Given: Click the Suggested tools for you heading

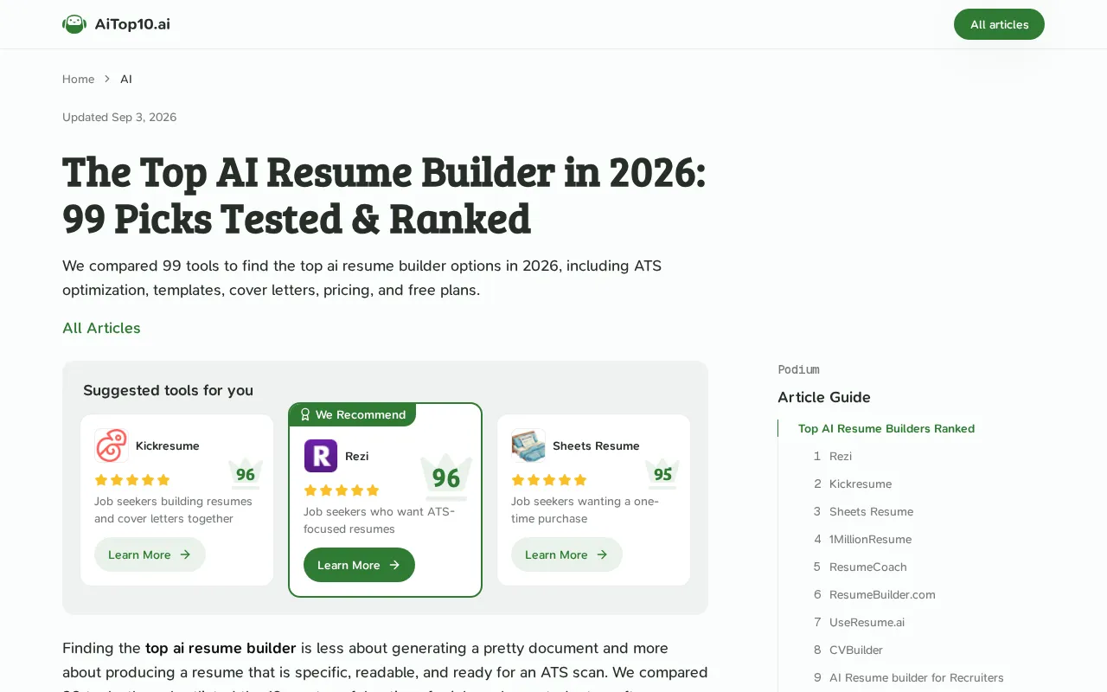Looking at the screenshot, I should tap(169, 390).
